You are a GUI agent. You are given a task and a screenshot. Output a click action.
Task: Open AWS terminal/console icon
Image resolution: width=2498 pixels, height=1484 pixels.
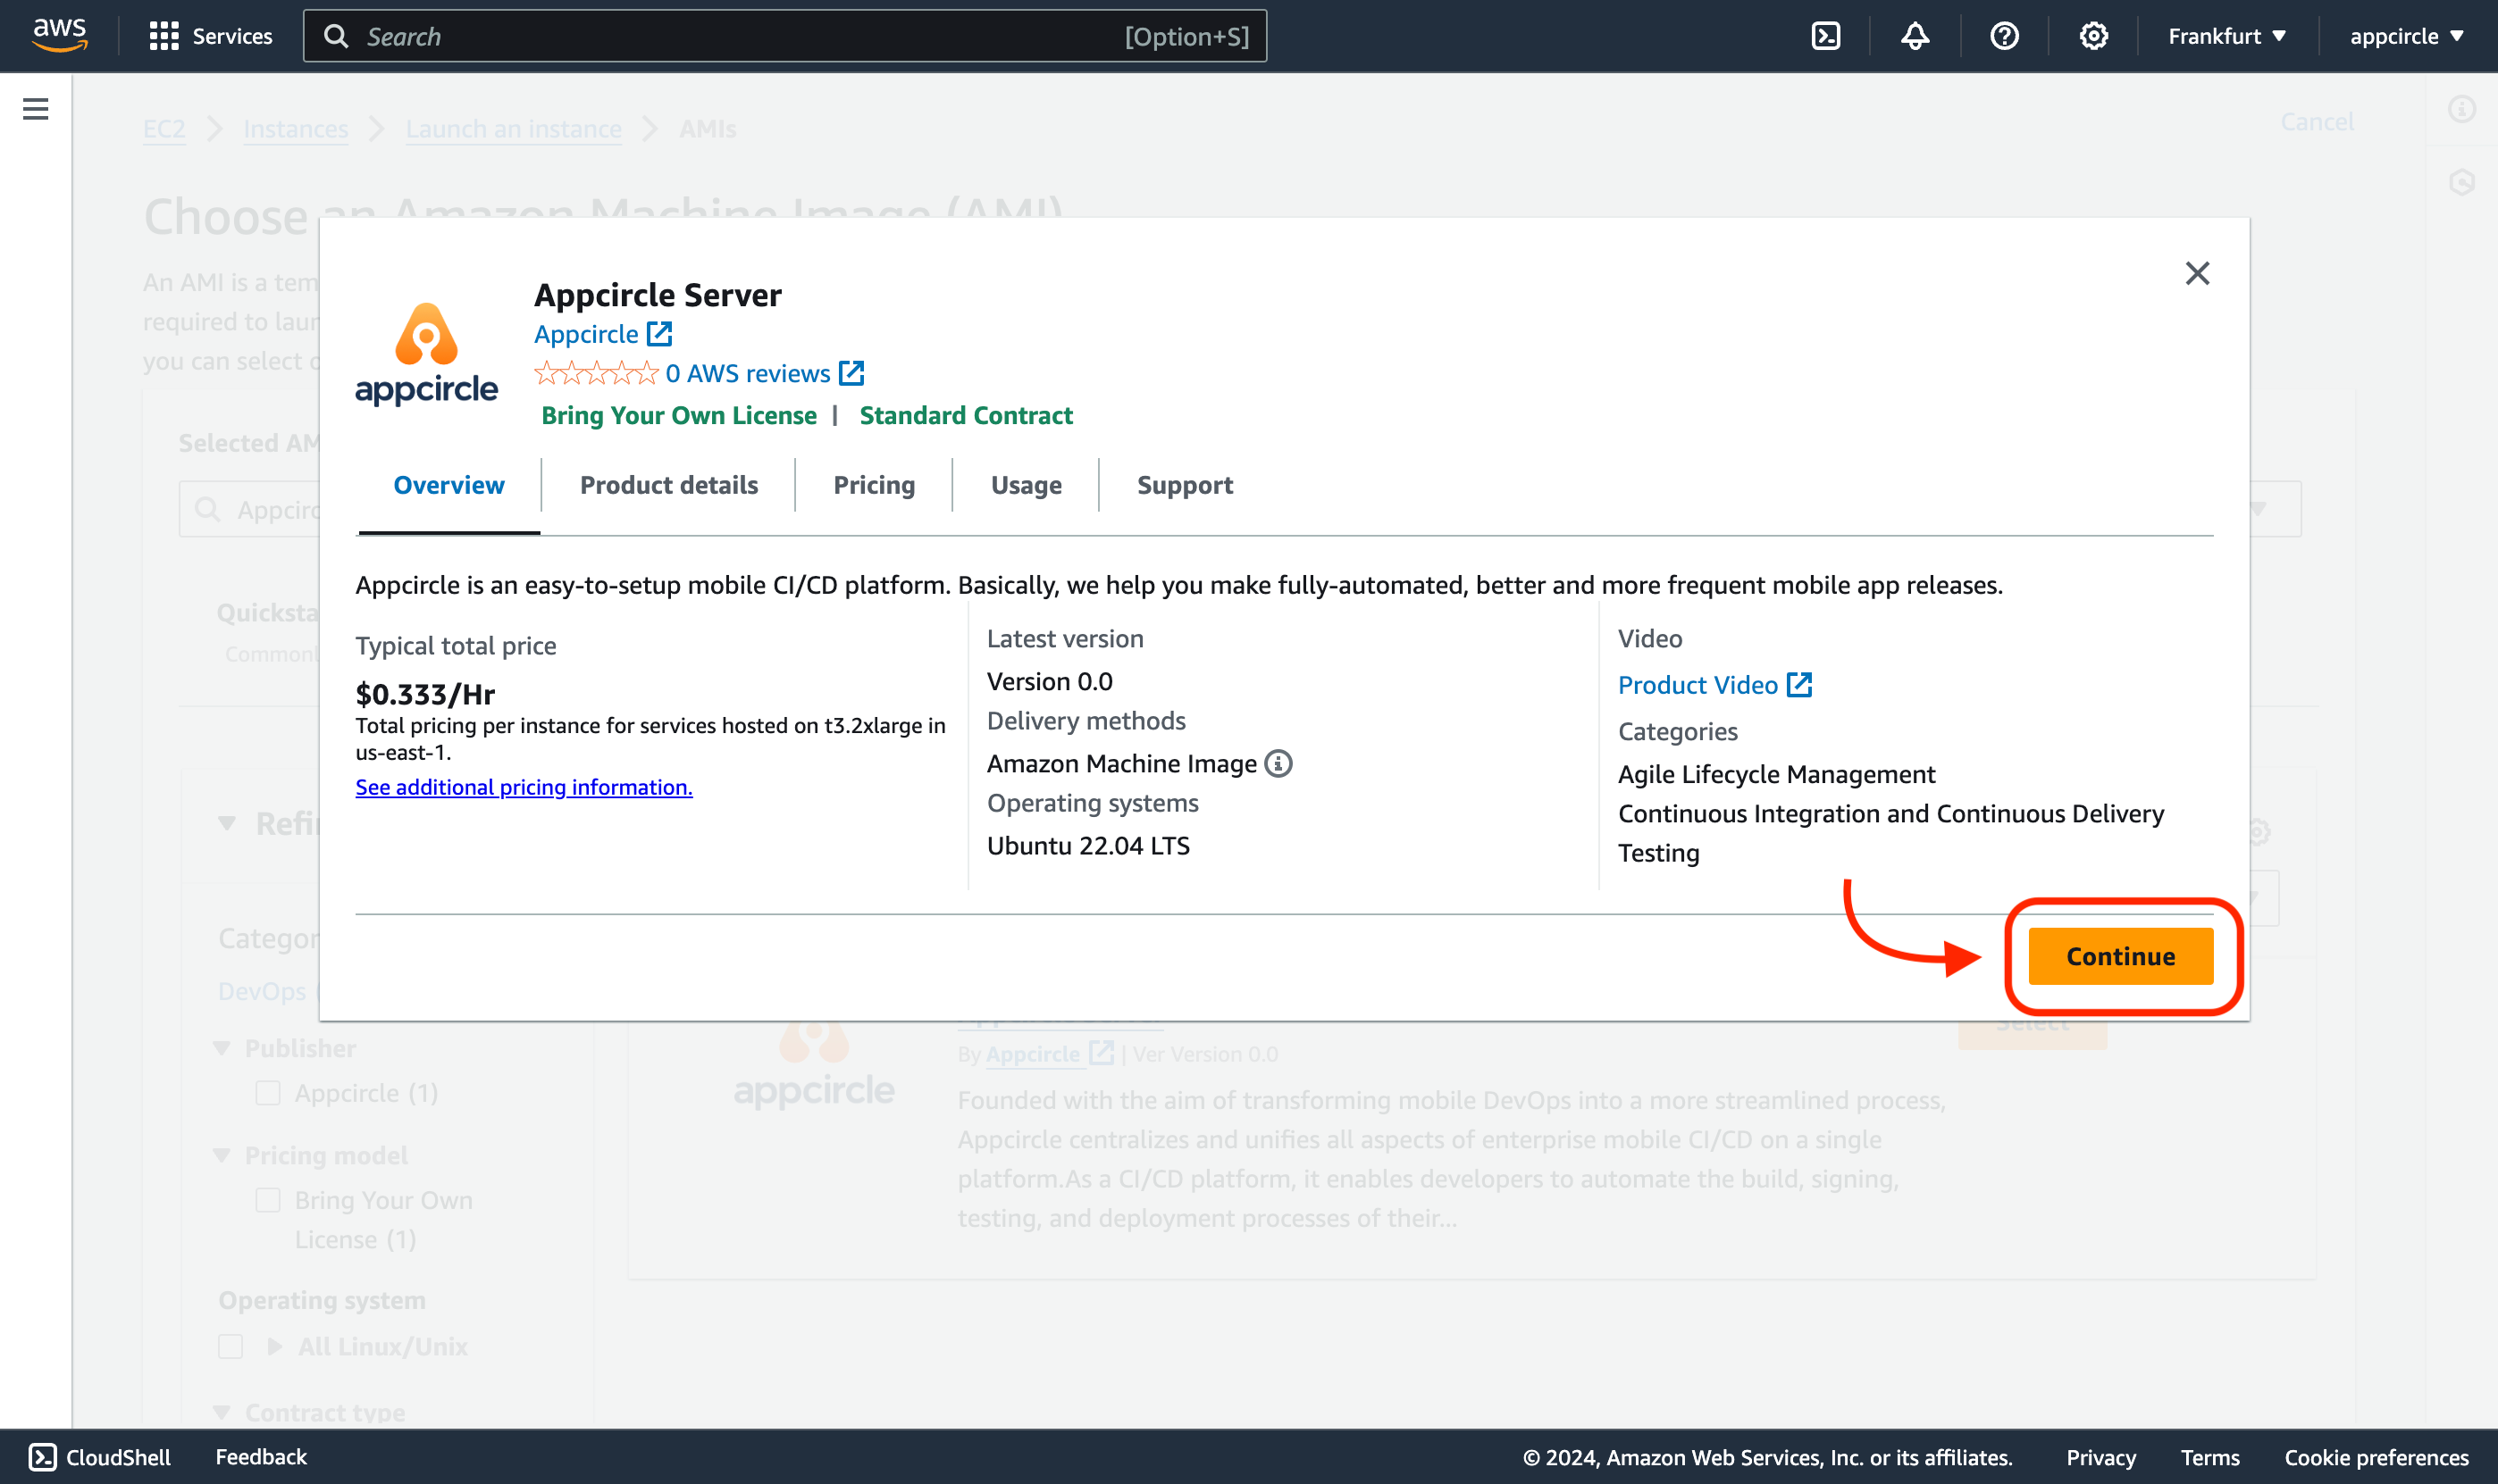tap(1826, 36)
